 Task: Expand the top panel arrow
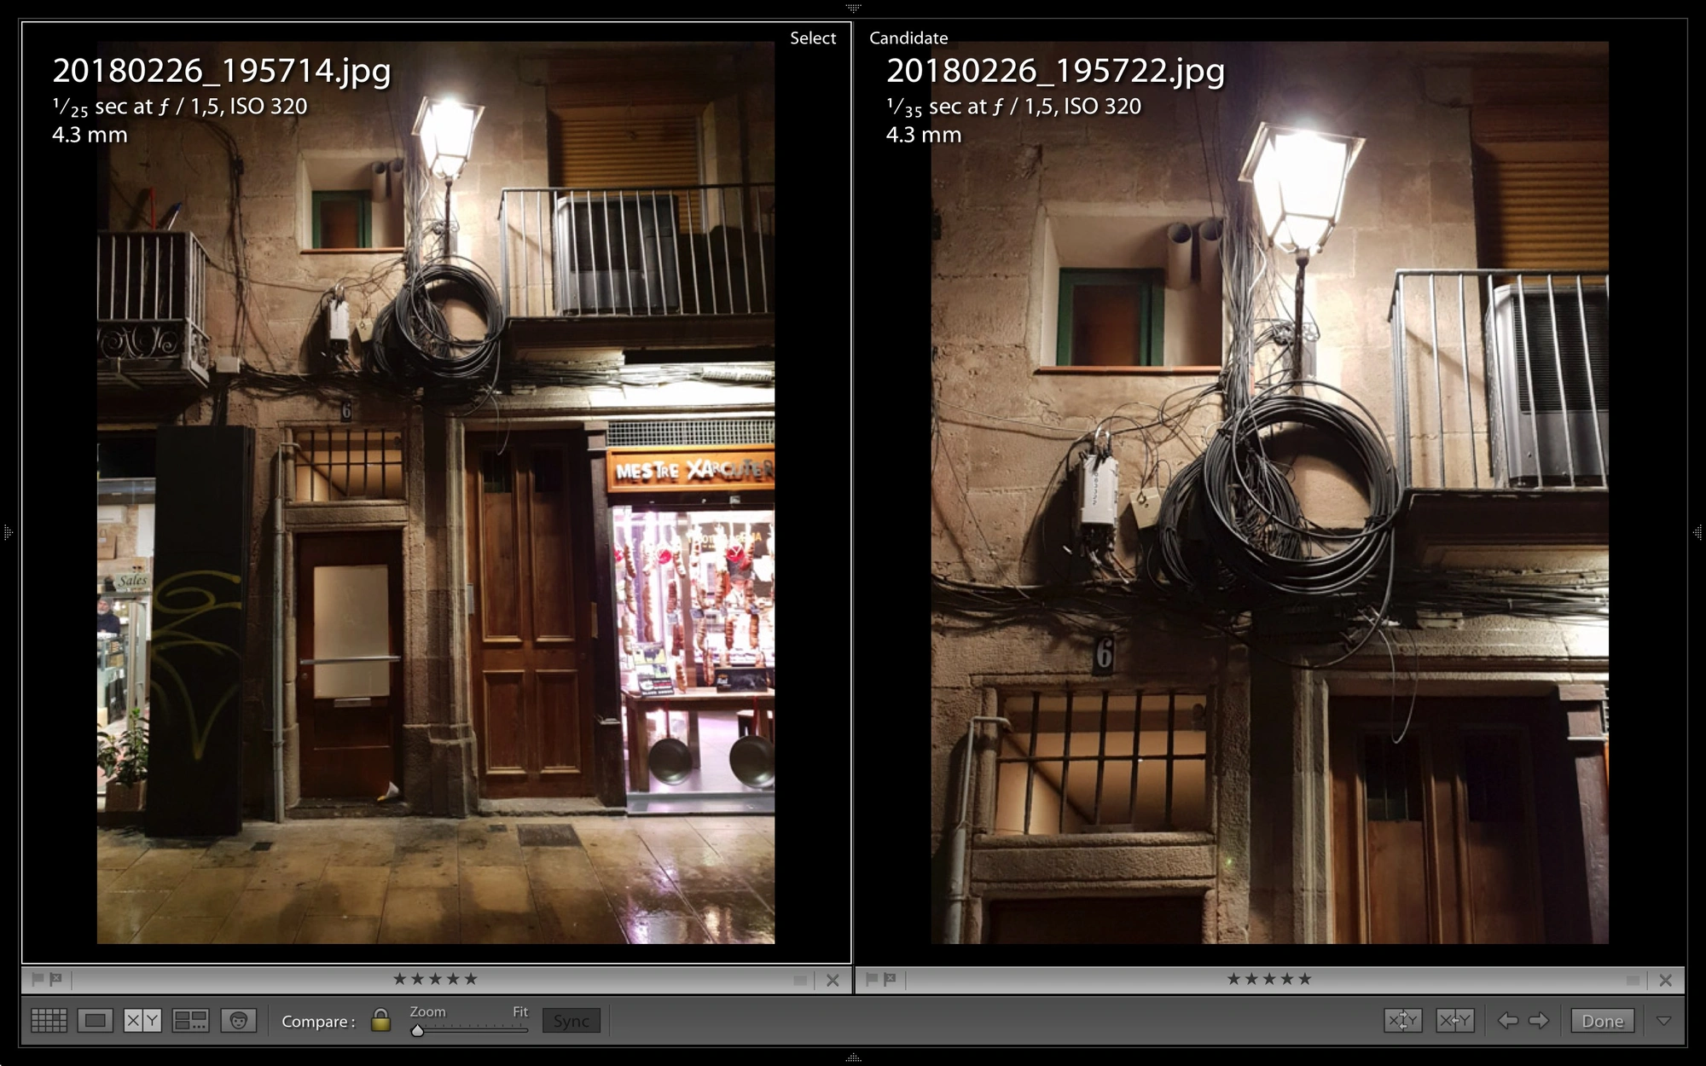coord(853,8)
